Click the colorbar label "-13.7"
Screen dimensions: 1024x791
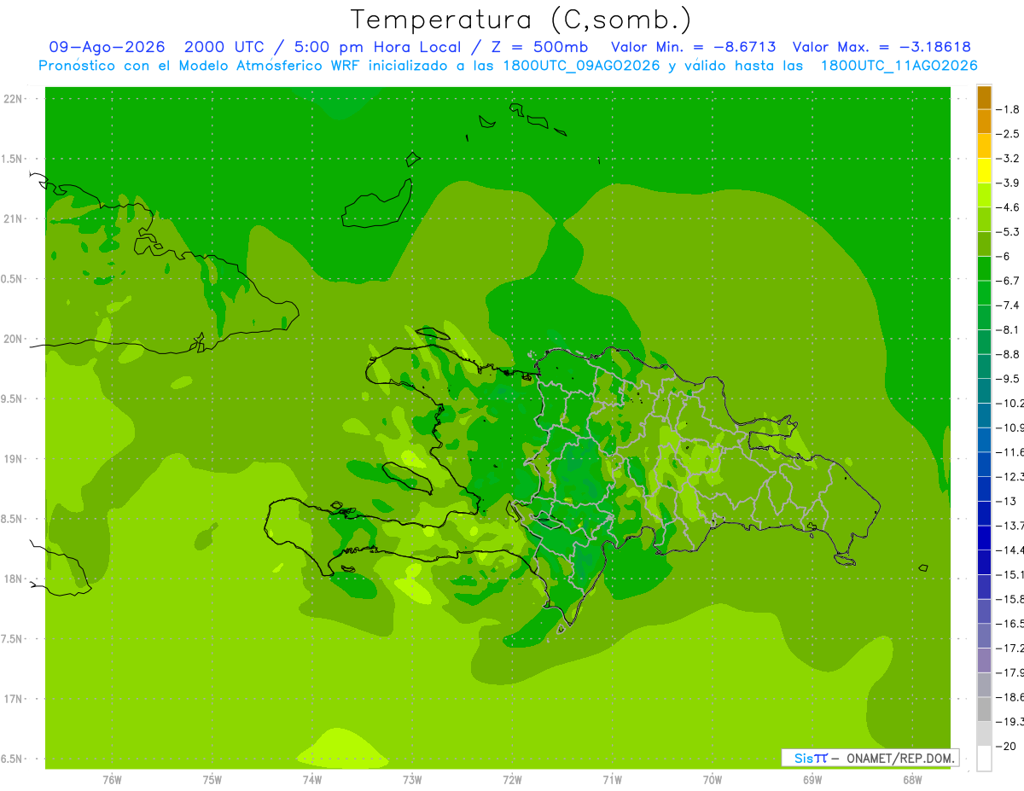1010,525
